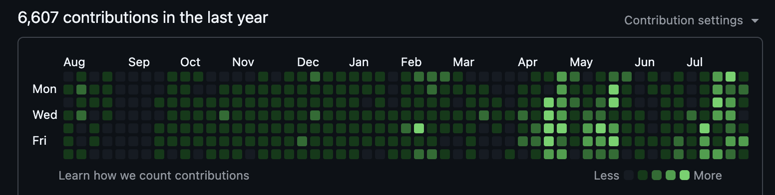Click the 6,607 contributions in the last year heading
775x195 pixels.
tap(143, 18)
